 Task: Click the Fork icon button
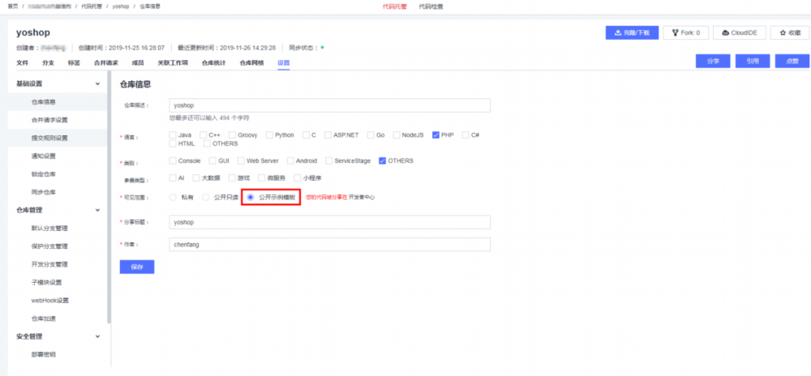[x=685, y=32]
